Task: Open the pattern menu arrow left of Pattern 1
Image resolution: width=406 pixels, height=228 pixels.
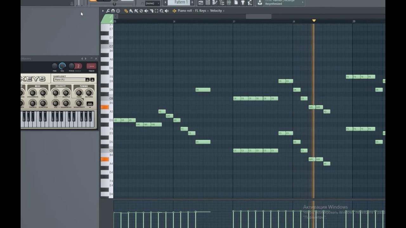Action: coord(165,2)
